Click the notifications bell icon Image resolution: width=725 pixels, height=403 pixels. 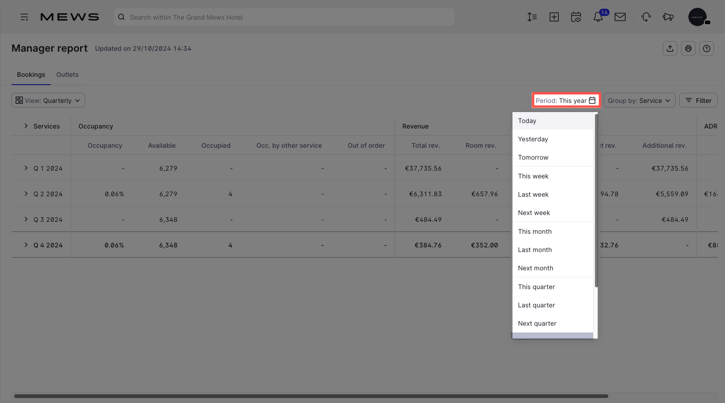coord(598,17)
